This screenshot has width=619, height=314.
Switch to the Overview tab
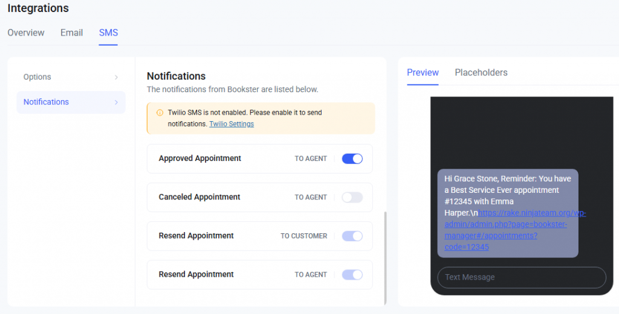[x=26, y=33]
